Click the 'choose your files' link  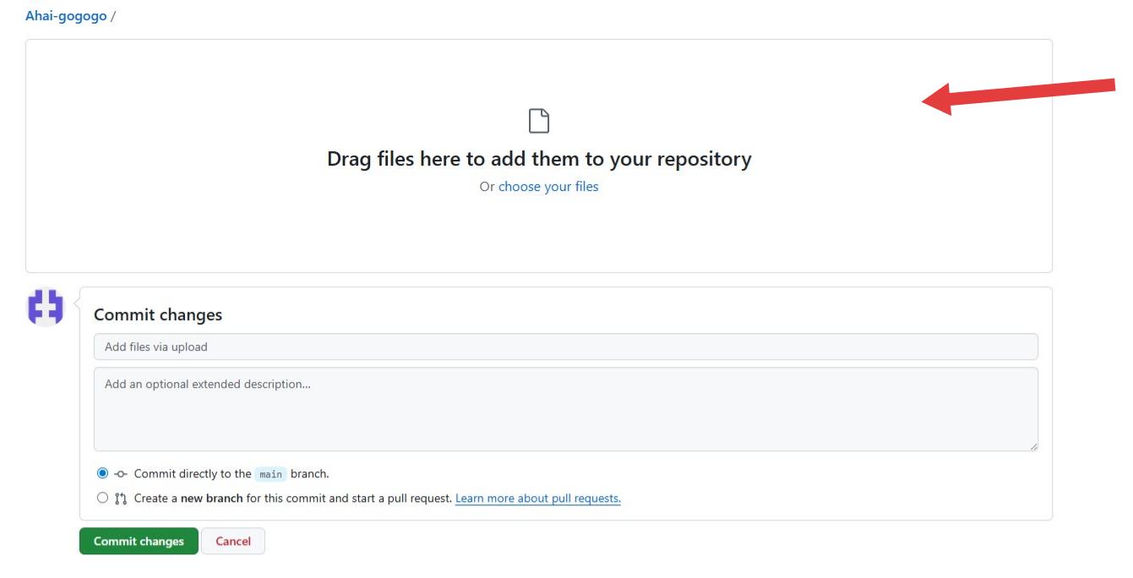(547, 187)
